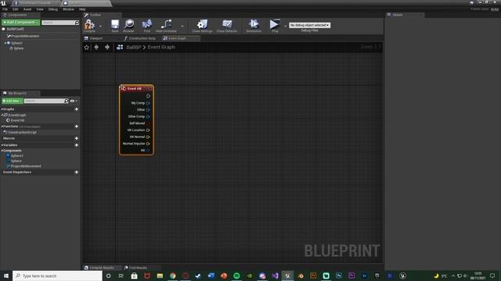Image resolution: width=501 pixels, height=281 pixels.
Task: Navigate forward in graph history
Action: 107,47
